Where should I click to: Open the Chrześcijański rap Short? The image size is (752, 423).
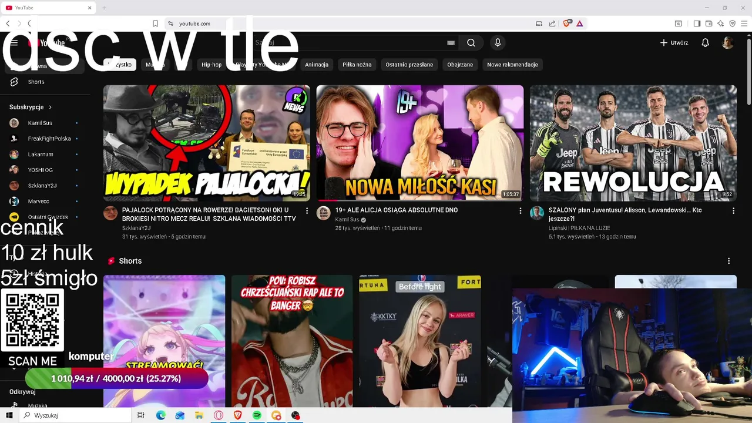pyautogui.click(x=292, y=341)
